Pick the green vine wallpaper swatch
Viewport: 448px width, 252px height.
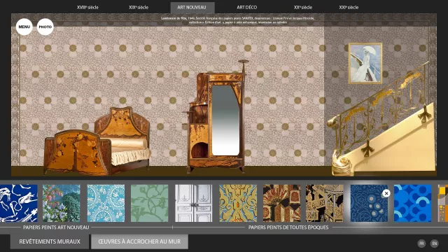click(149, 203)
